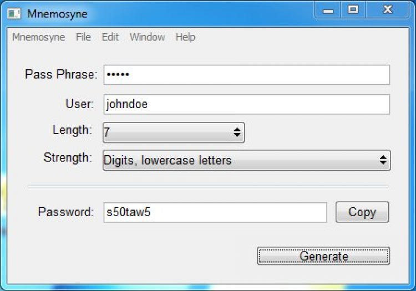Click the Password field showing s50taw5

[215, 212]
